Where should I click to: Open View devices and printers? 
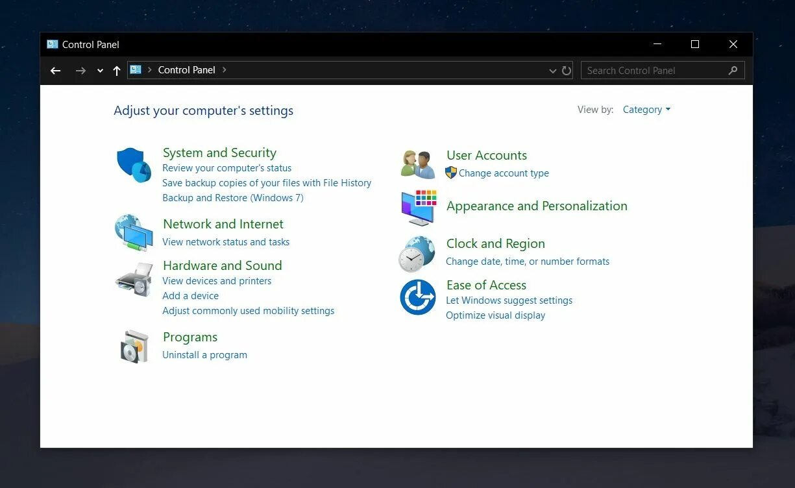(x=217, y=281)
